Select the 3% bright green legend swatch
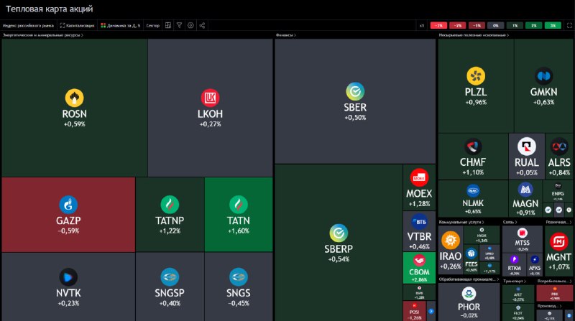This screenshot has height=321, width=575. click(x=553, y=26)
